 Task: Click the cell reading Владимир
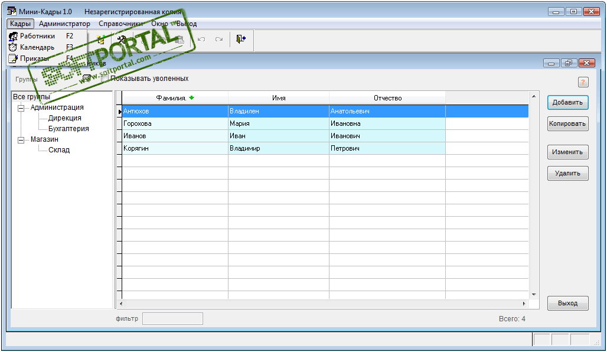(x=279, y=148)
